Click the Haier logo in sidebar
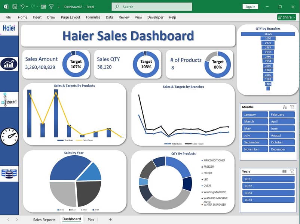 point(9,28)
